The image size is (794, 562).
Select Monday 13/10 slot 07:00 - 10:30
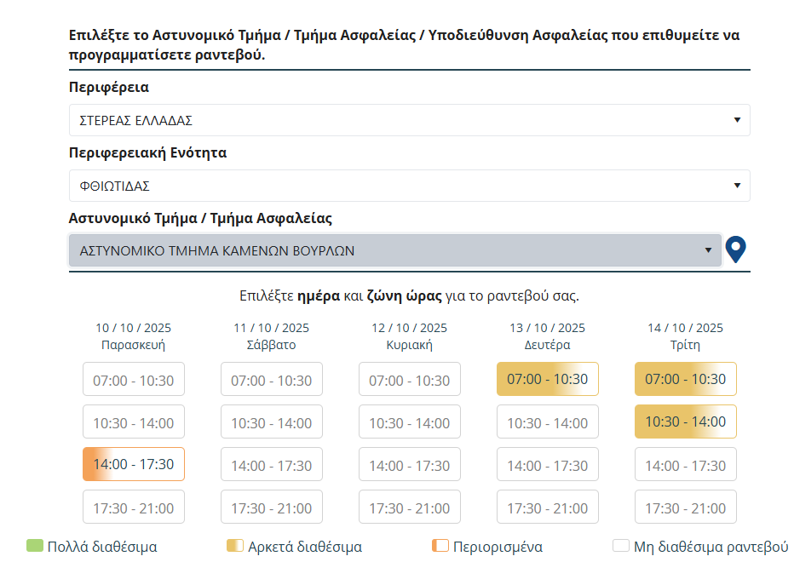(x=548, y=379)
